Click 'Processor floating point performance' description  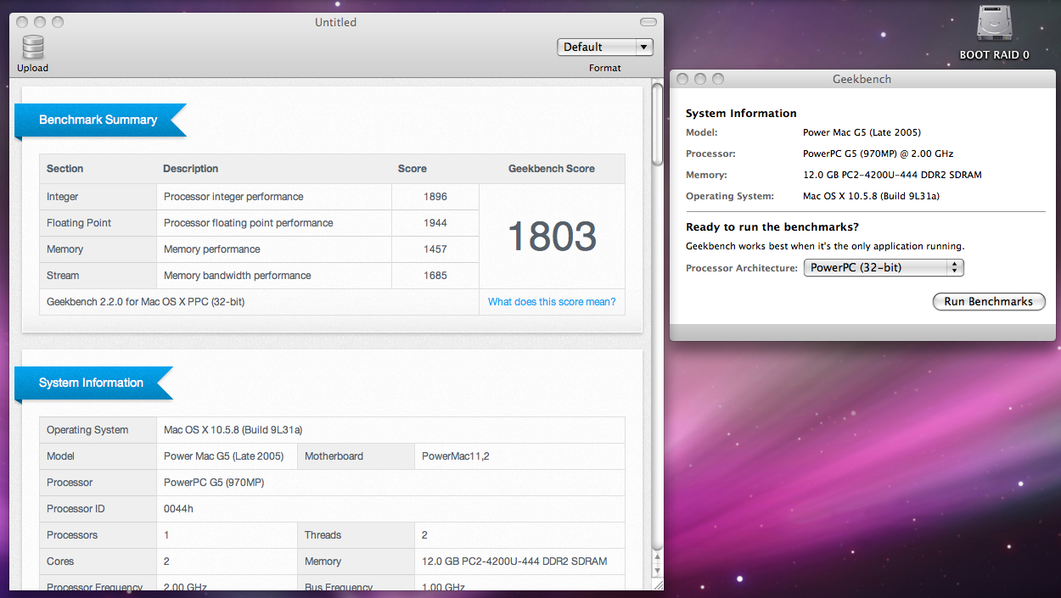tap(249, 223)
